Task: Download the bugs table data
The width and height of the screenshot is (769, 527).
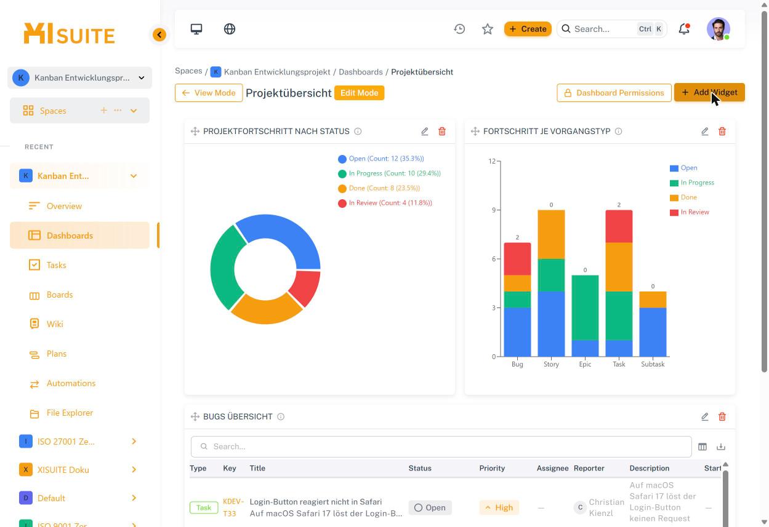Action: click(721, 446)
